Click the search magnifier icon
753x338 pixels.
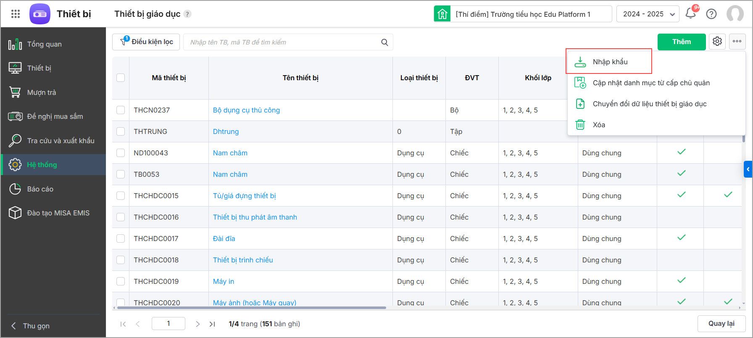coord(384,42)
